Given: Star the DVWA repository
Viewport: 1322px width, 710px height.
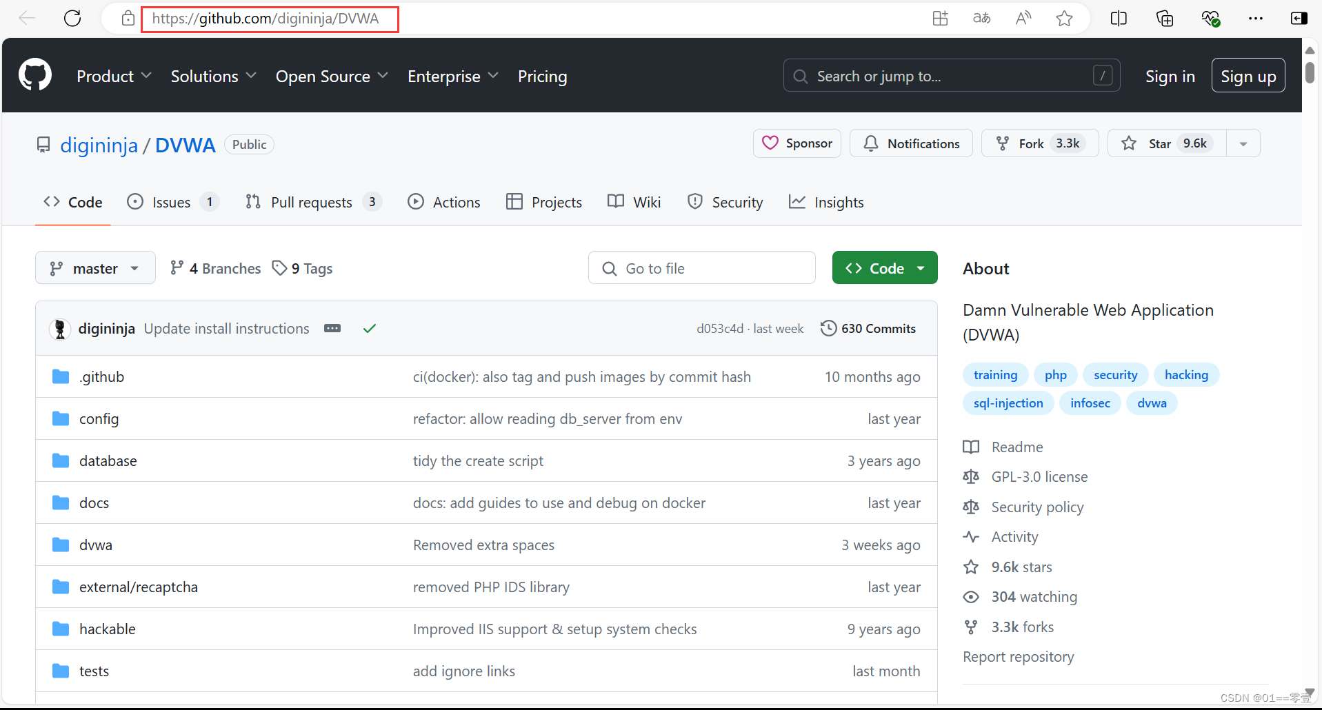Looking at the screenshot, I should pyautogui.click(x=1167, y=143).
